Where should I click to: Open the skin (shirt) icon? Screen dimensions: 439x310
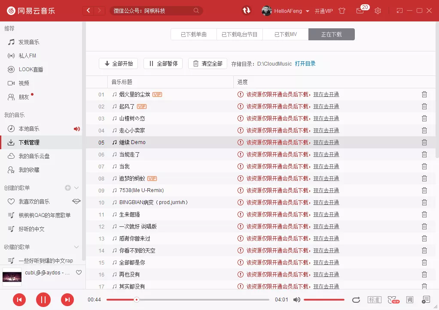coord(342,11)
